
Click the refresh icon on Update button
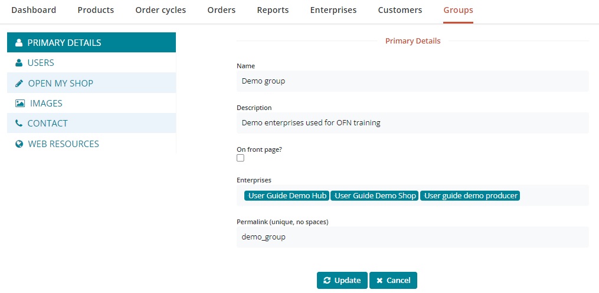(327, 281)
